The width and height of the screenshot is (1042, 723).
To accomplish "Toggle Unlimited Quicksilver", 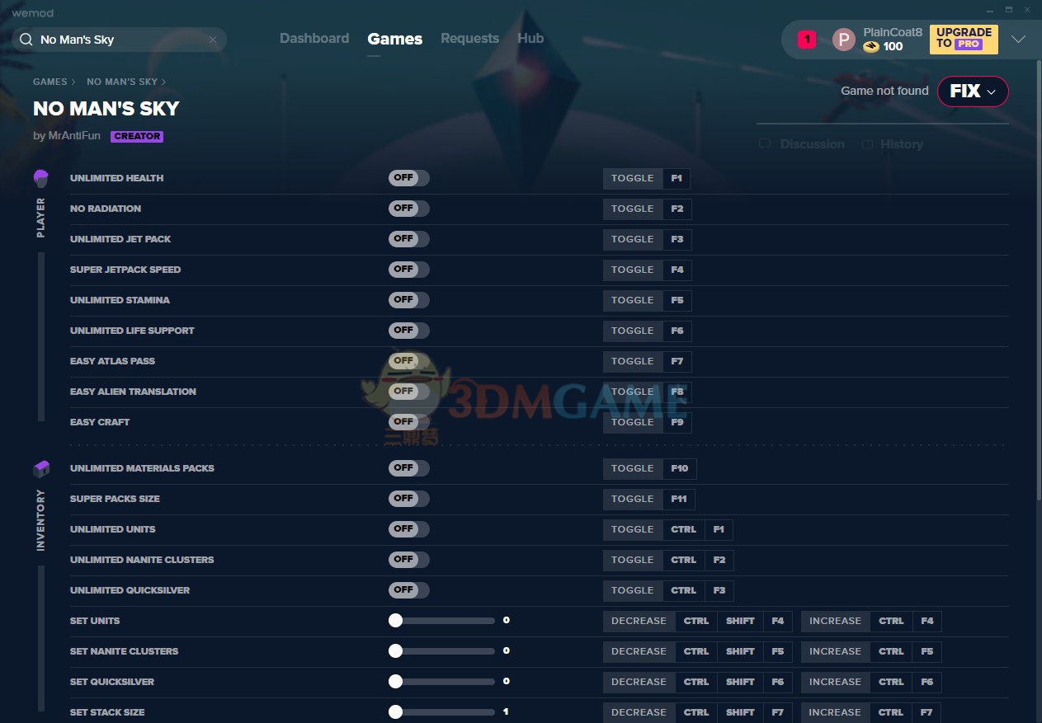I will click(409, 590).
